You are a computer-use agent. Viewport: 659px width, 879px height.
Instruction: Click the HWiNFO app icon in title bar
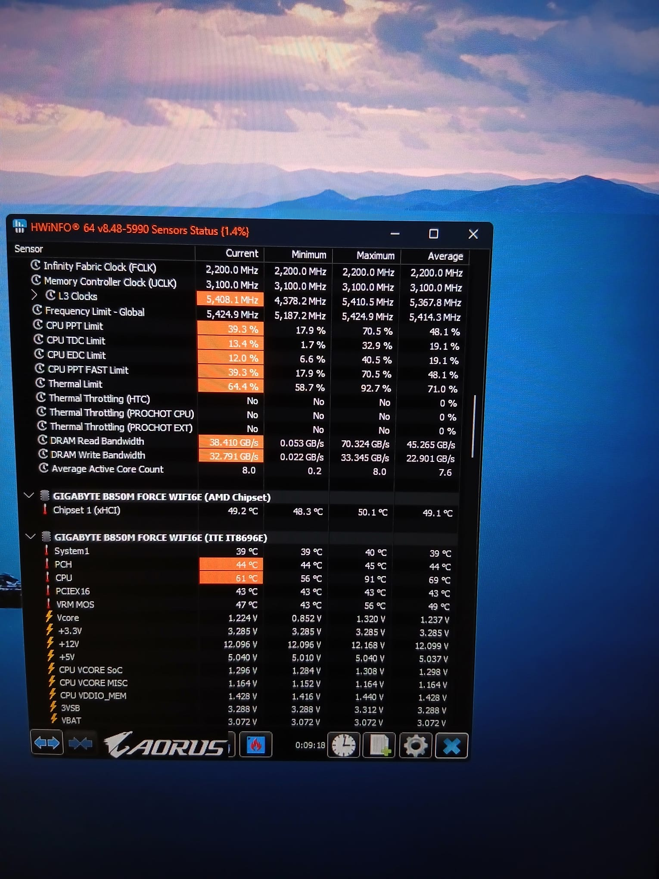click(x=19, y=226)
